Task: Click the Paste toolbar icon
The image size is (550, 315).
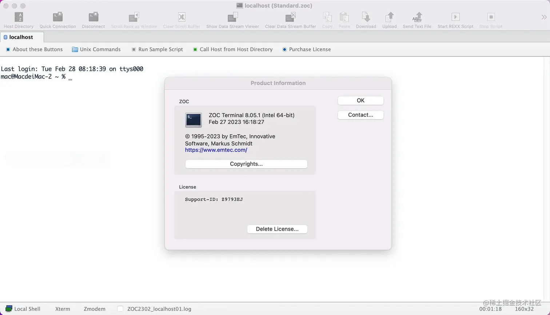Action: [344, 17]
